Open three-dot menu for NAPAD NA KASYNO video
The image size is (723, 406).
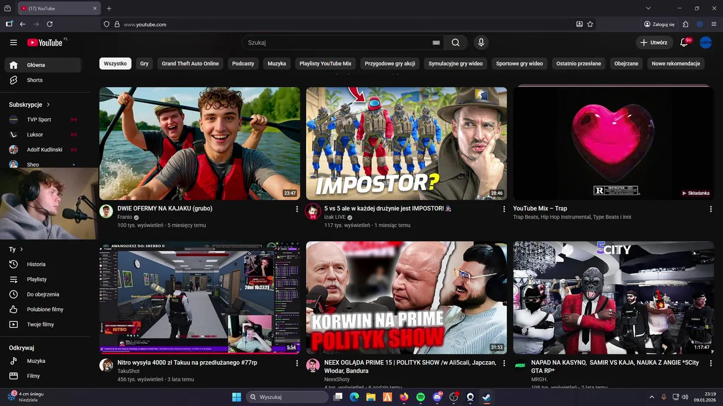(x=711, y=364)
